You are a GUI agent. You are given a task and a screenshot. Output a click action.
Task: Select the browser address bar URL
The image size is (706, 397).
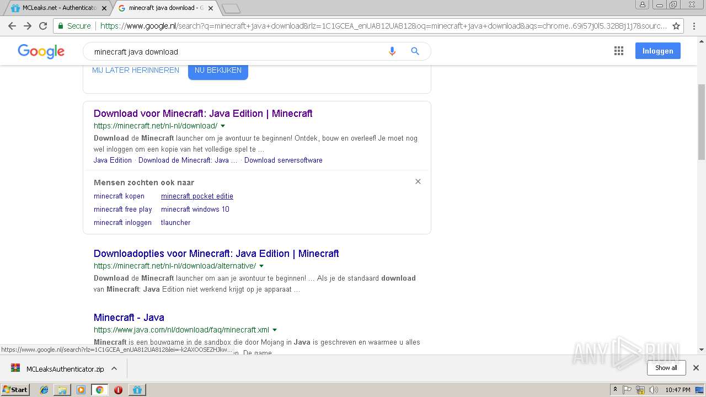383,26
